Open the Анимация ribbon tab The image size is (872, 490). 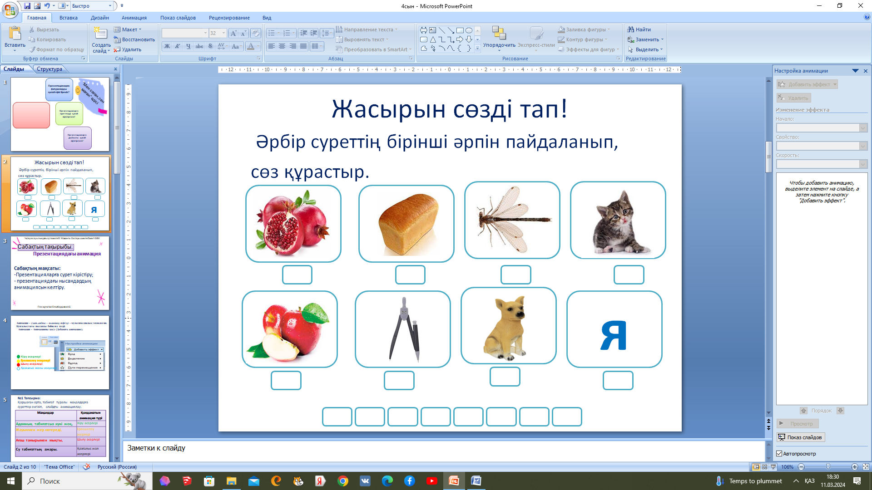click(x=134, y=18)
